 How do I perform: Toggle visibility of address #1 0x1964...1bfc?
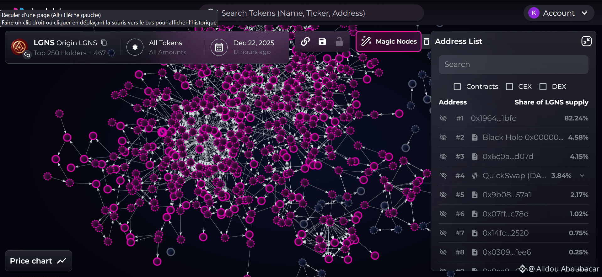pyautogui.click(x=443, y=118)
